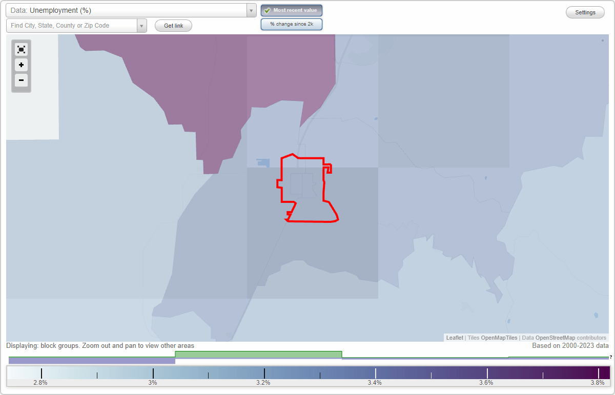615x395 pixels.
Task: Click the 3.2% legend label
Action: pos(263,383)
